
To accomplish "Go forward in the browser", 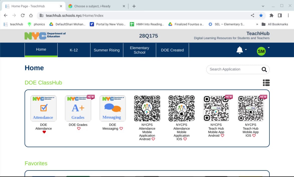I will (x=14, y=15).
